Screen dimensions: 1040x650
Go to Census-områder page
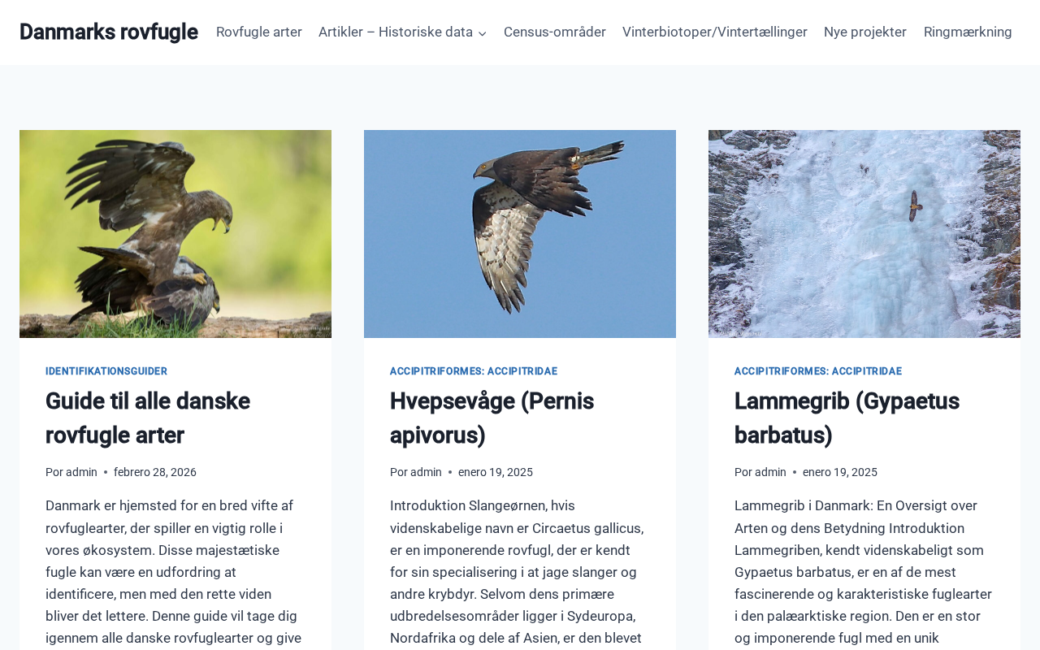click(x=555, y=32)
